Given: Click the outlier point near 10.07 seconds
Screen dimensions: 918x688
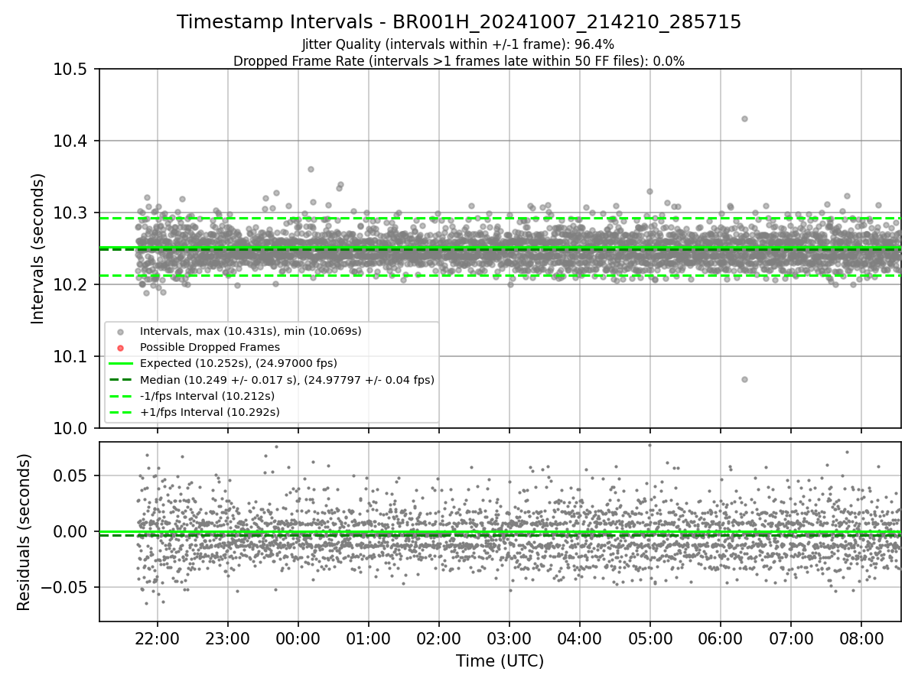Looking at the screenshot, I should click(x=744, y=379).
